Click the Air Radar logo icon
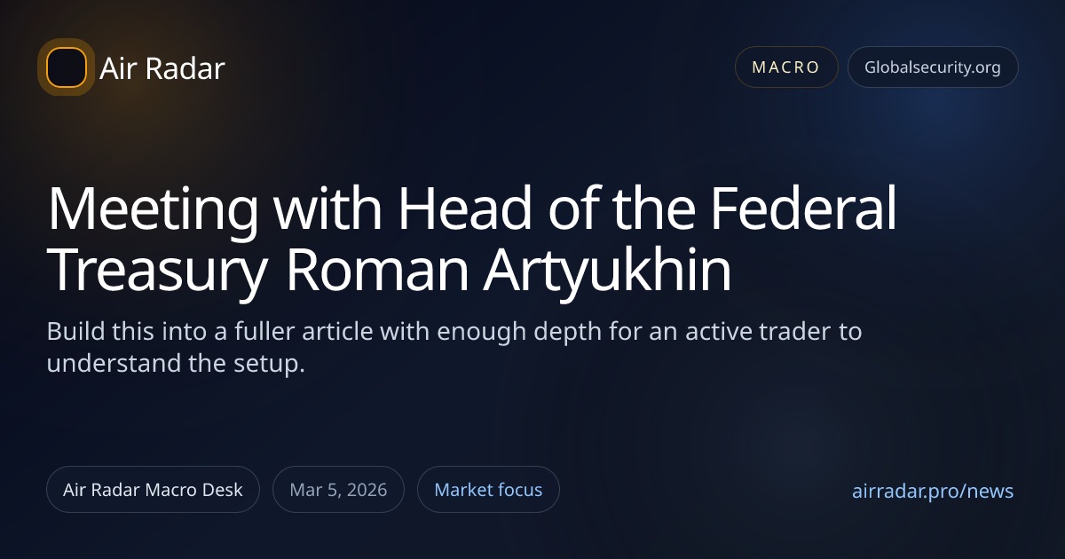The width and height of the screenshot is (1065, 559). click(67, 67)
